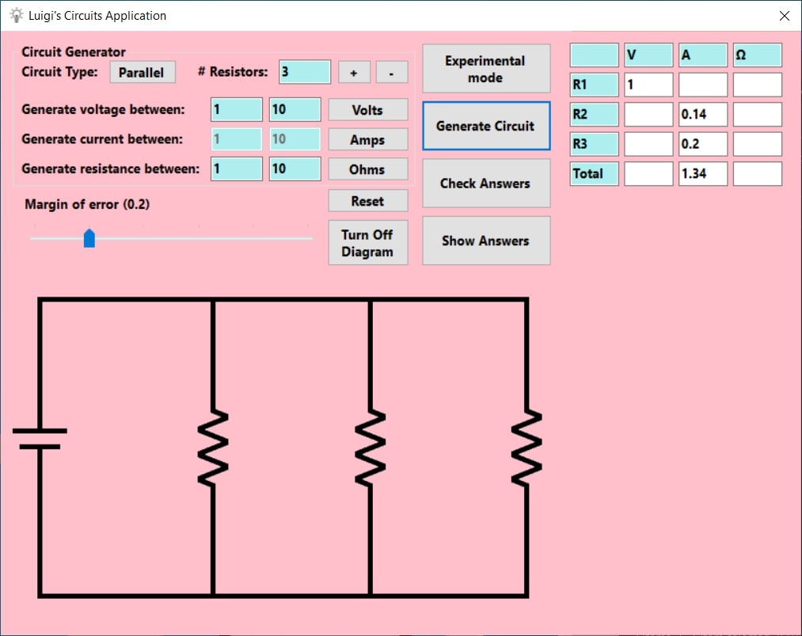Click the Reset button
The height and width of the screenshot is (636, 802).
pyautogui.click(x=368, y=201)
